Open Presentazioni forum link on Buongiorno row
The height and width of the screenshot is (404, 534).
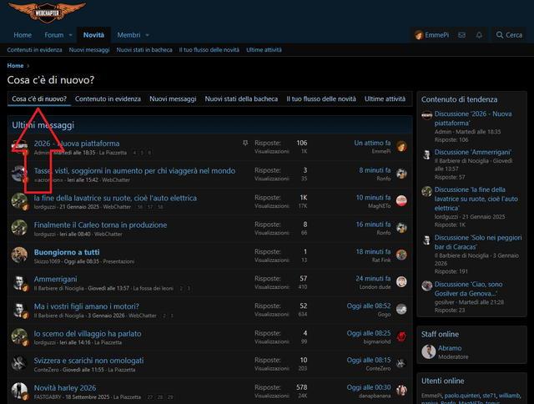pyautogui.click(x=118, y=261)
